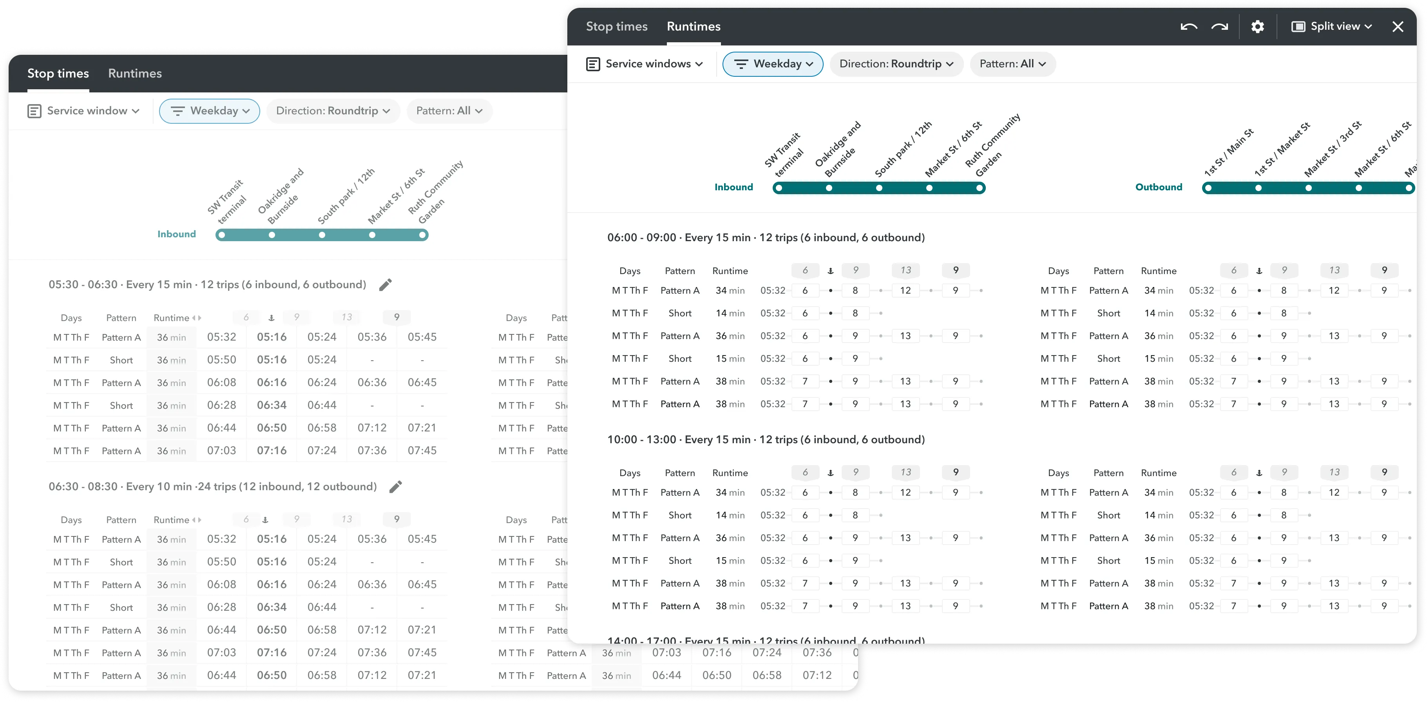Click column 13 header chip in 10:00 - 13:00 outbound table
1427x702 pixels.
(x=1334, y=472)
